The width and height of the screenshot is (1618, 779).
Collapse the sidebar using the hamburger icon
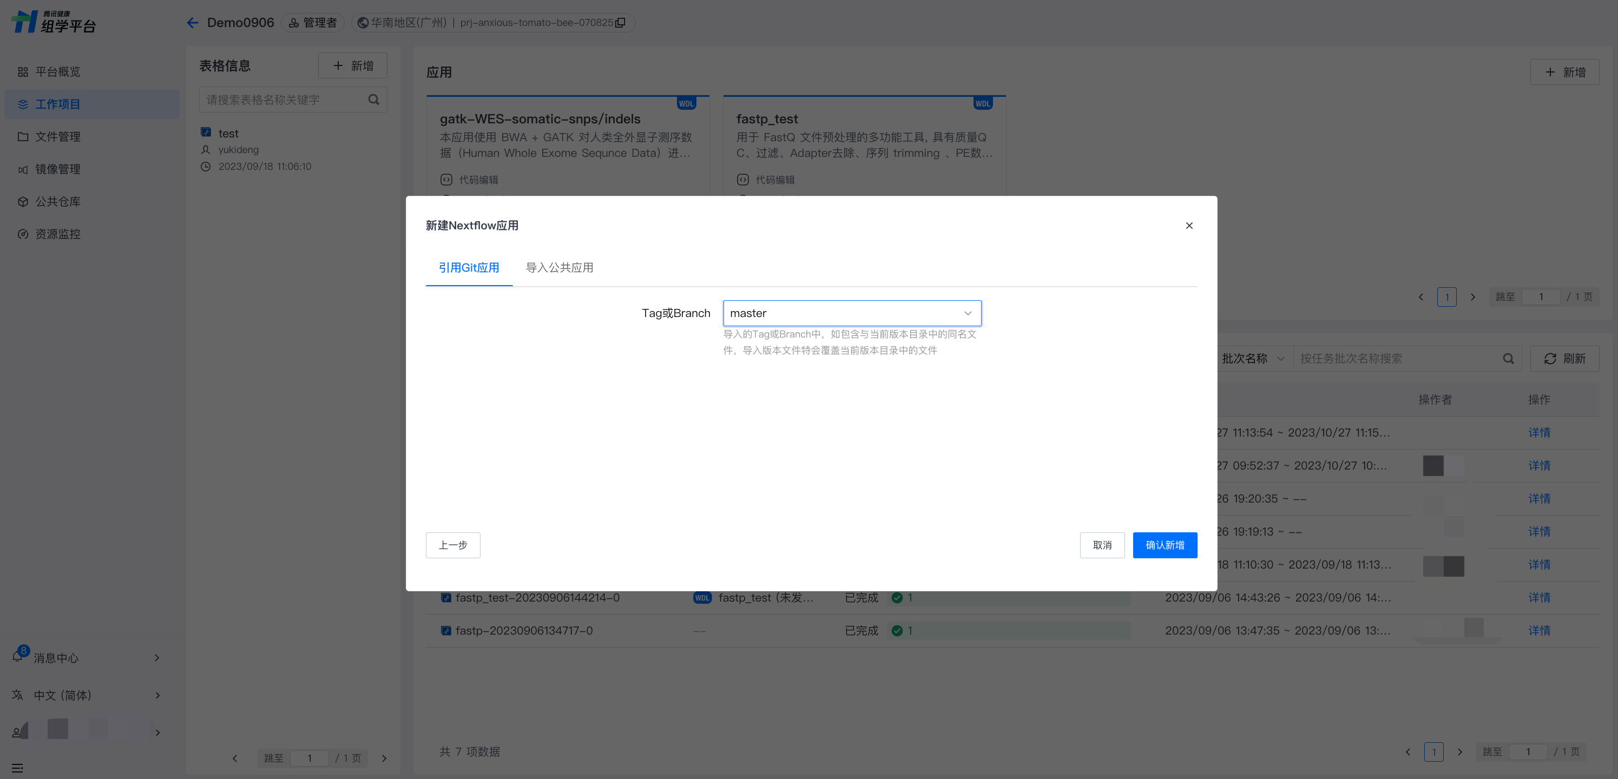(x=17, y=768)
